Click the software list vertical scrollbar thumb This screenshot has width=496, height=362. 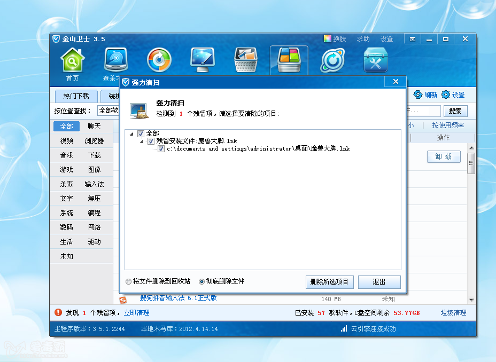coord(471,163)
